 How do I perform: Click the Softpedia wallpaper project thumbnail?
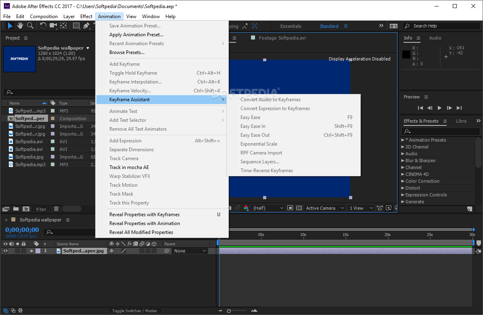click(19, 59)
